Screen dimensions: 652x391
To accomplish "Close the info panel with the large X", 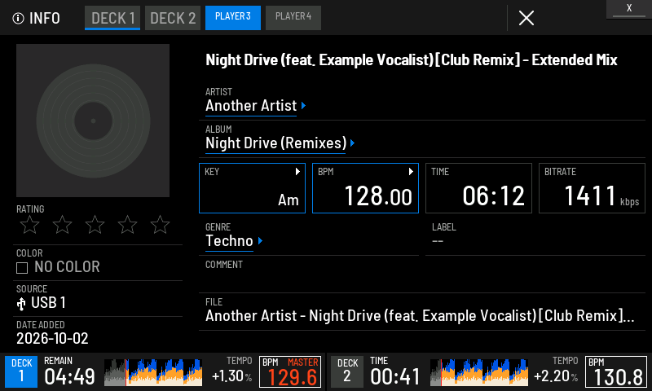I will click(526, 18).
